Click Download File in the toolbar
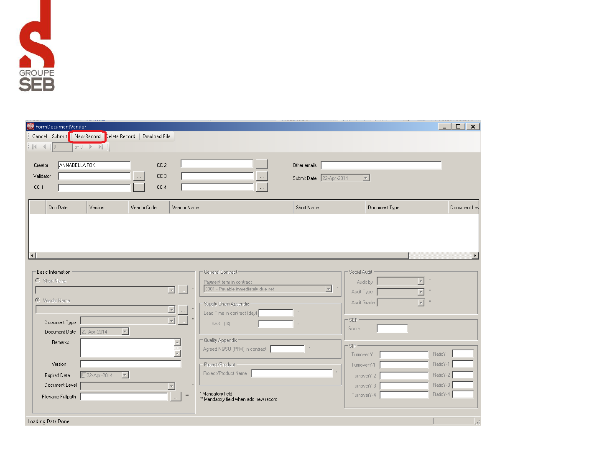This screenshot has height=452, width=602. pyautogui.click(x=156, y=136)
